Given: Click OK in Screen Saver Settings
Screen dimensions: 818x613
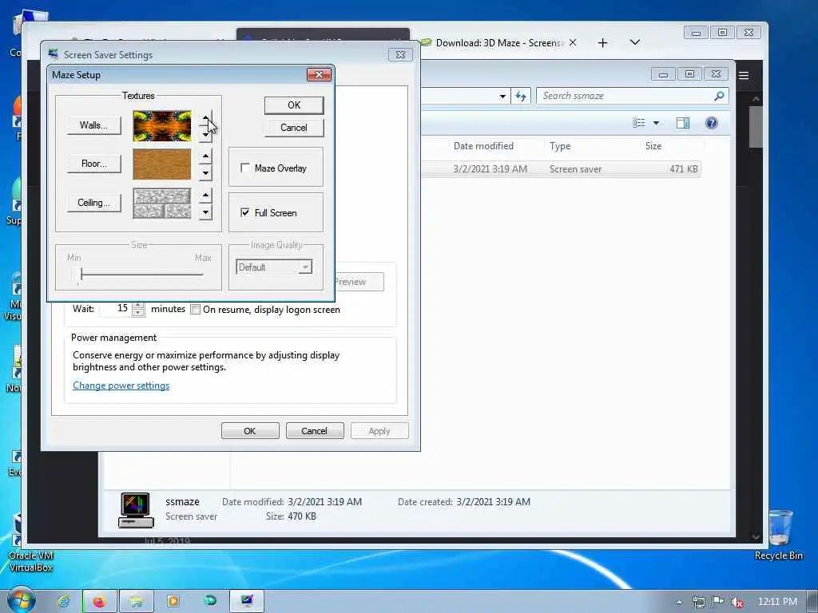Looking at the screenshot, I should 250,431.
